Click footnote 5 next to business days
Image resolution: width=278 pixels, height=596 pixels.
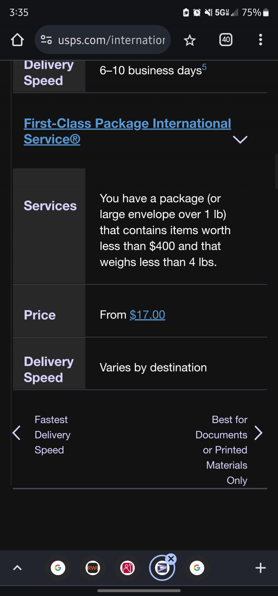click(204, 67)
